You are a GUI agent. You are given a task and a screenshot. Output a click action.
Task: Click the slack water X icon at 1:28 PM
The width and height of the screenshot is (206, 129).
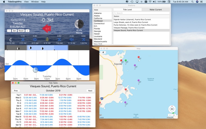(83, 39)
